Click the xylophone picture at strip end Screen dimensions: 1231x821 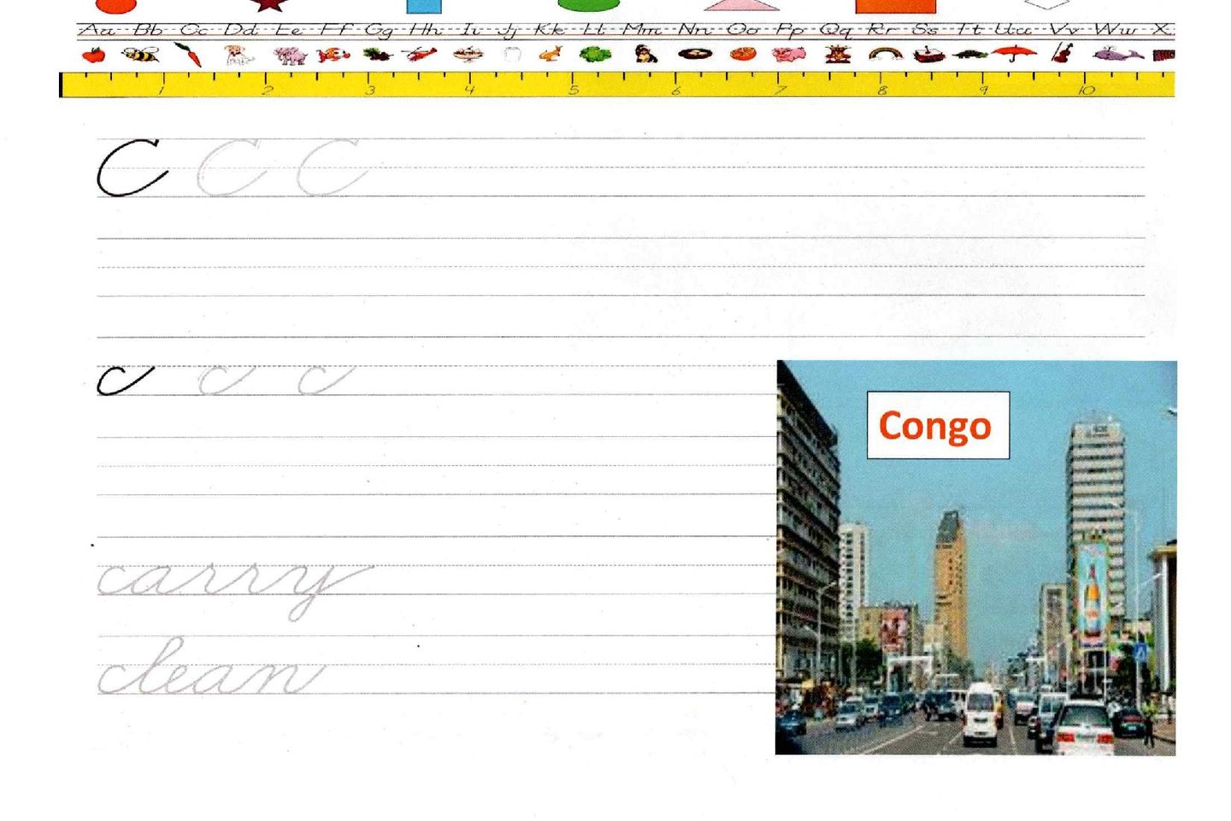click(x=1163, y=56)
